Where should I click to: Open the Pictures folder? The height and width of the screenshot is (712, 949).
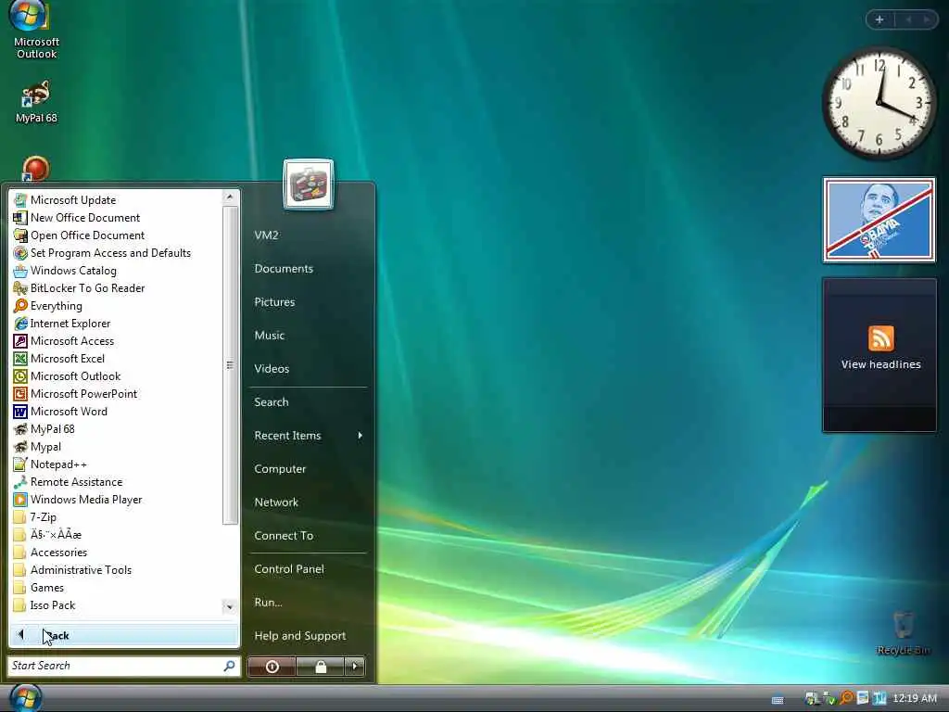point(308,301)
